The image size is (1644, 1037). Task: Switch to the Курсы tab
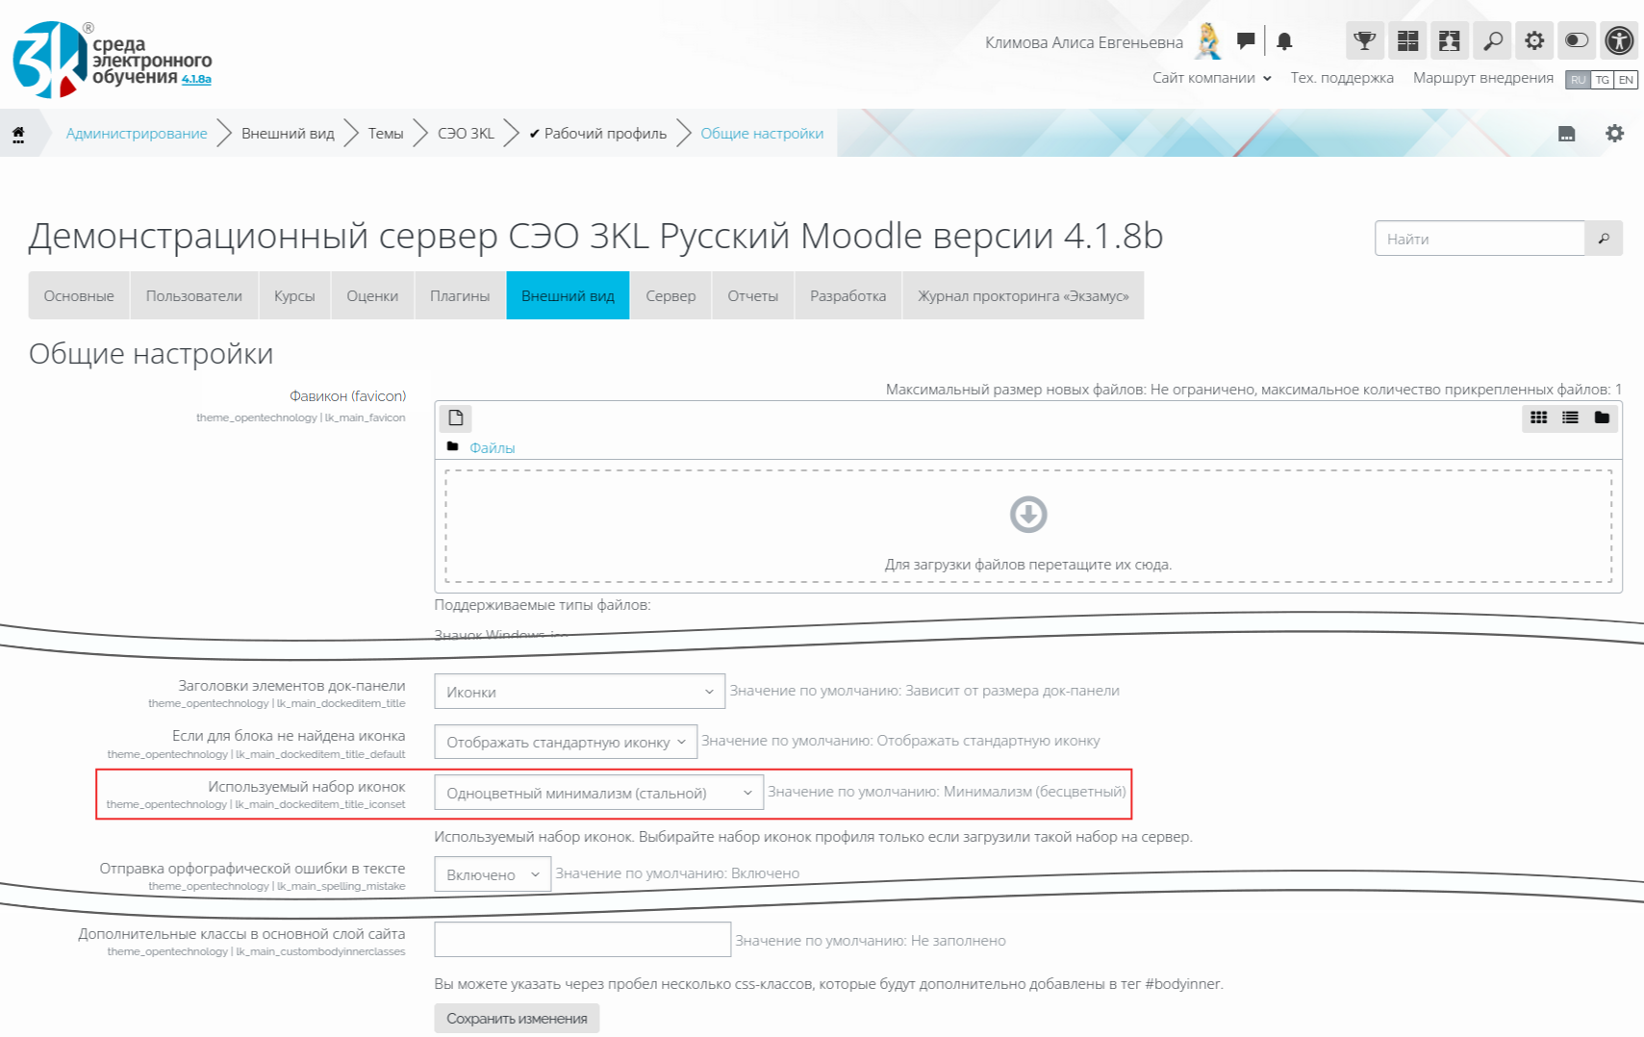tap(294, 295)
